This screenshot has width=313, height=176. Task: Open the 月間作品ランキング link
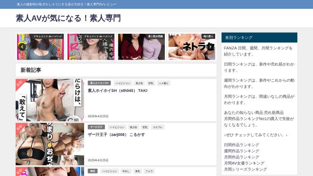tap(241, 157)
